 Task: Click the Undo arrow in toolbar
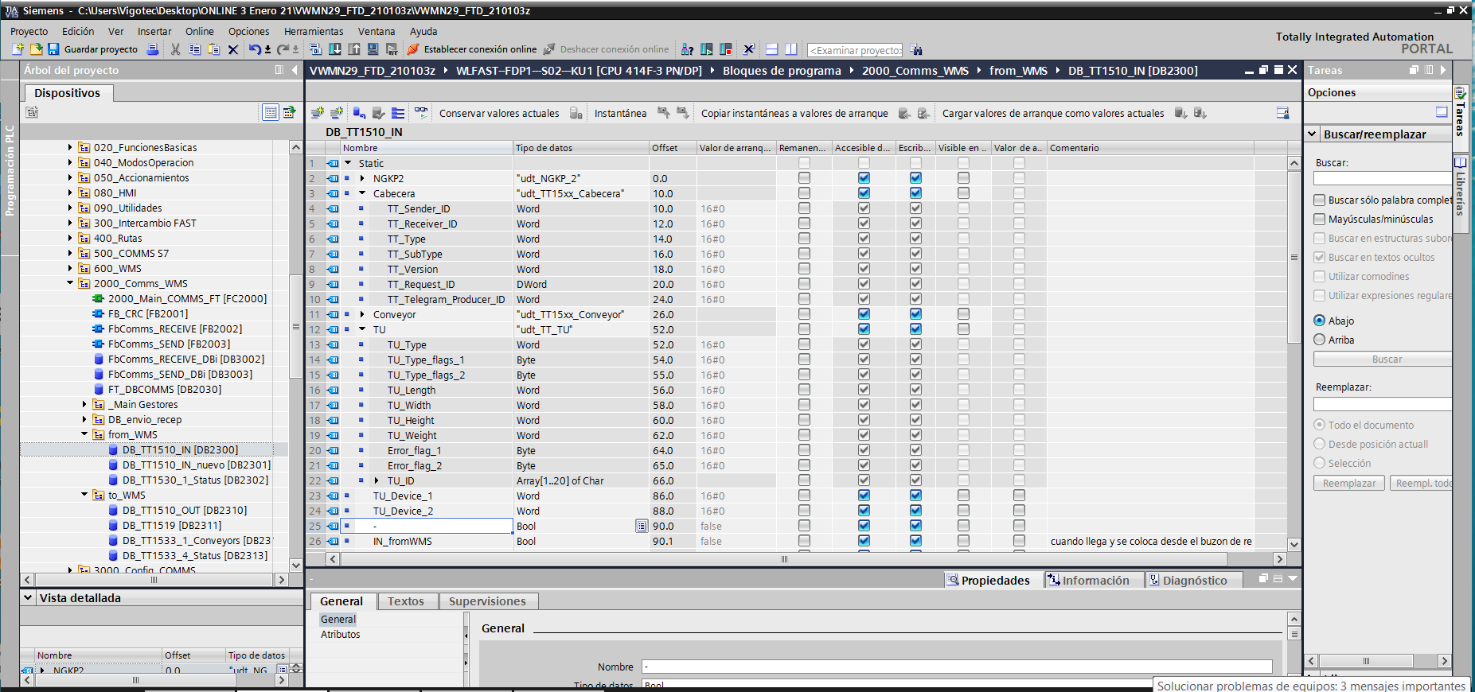[254, 49]
